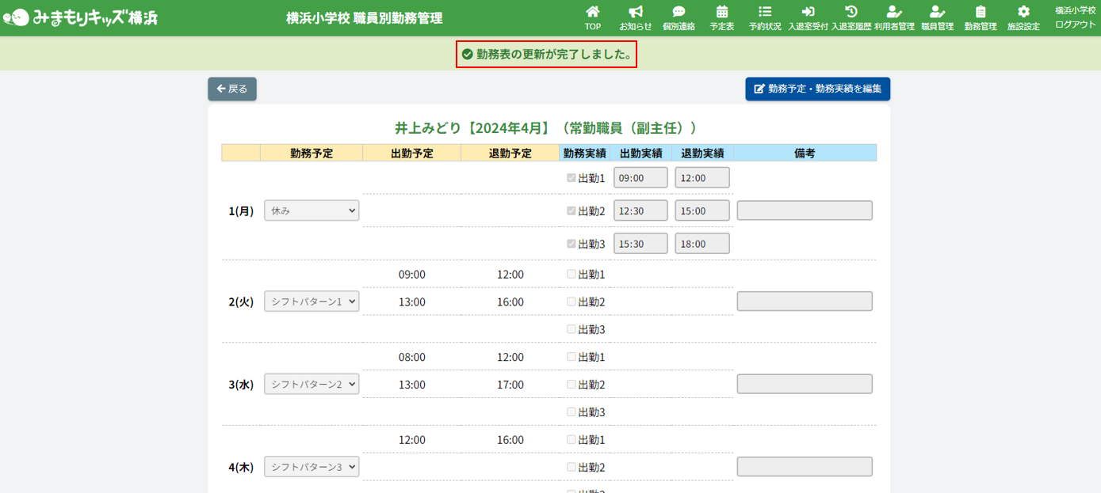The width and height of the screenshot is (1101, 493).
Task: Toggle 出勤2 checkbox for 2(火)
Action: 572,301
